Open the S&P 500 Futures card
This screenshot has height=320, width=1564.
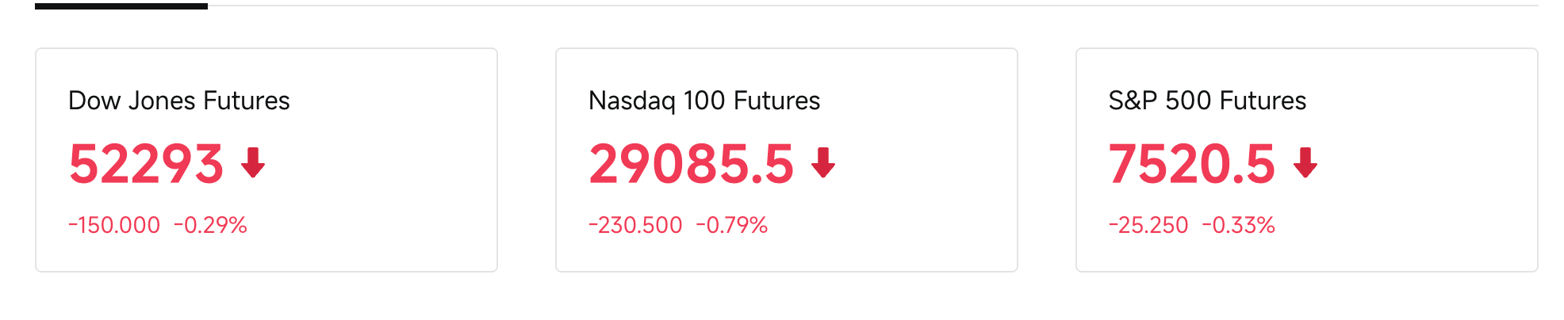pyautogui.click(x=1307, y=160)
